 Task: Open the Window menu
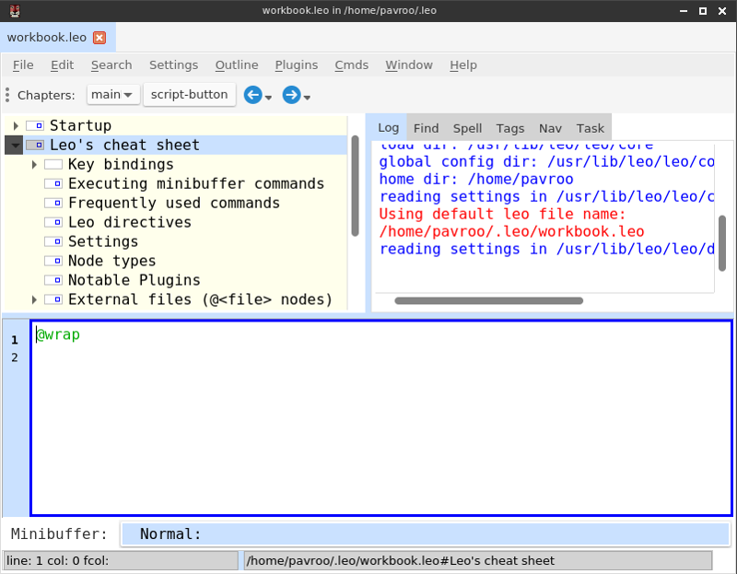[409, 64]
